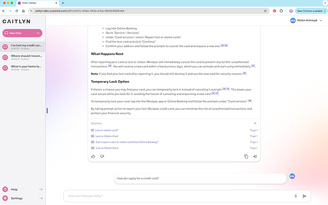This screenshot has height=205, width=328.
Task: Click the 'Temporary Lock Option' heading
Action: point(110,82)
